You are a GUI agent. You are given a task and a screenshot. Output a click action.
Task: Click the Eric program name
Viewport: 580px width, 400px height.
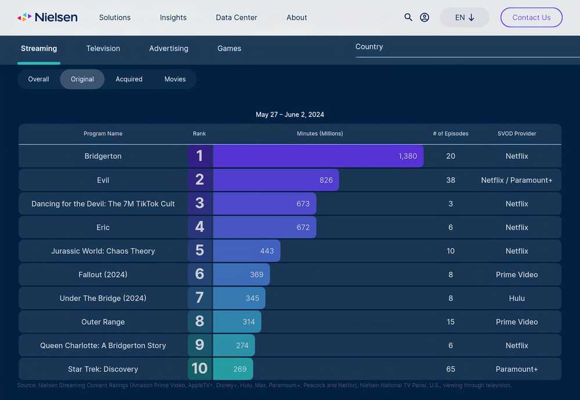103,227
